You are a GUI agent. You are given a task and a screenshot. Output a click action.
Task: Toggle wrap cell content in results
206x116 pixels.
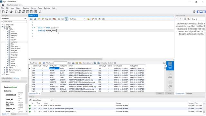tap(115, 63)
